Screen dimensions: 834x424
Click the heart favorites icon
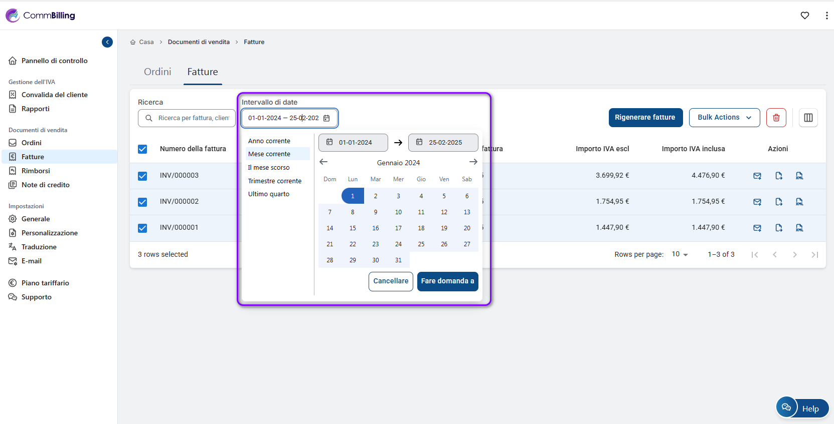805,16
